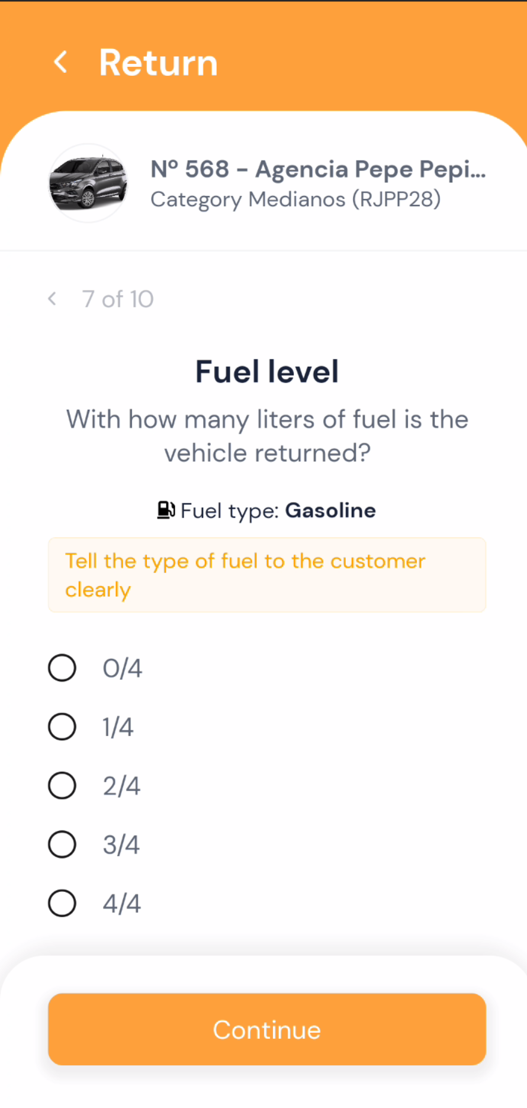The image size is (527, 1108).
Task: Choose the 3/4 fuel level radio button
Action: (62, 844)
